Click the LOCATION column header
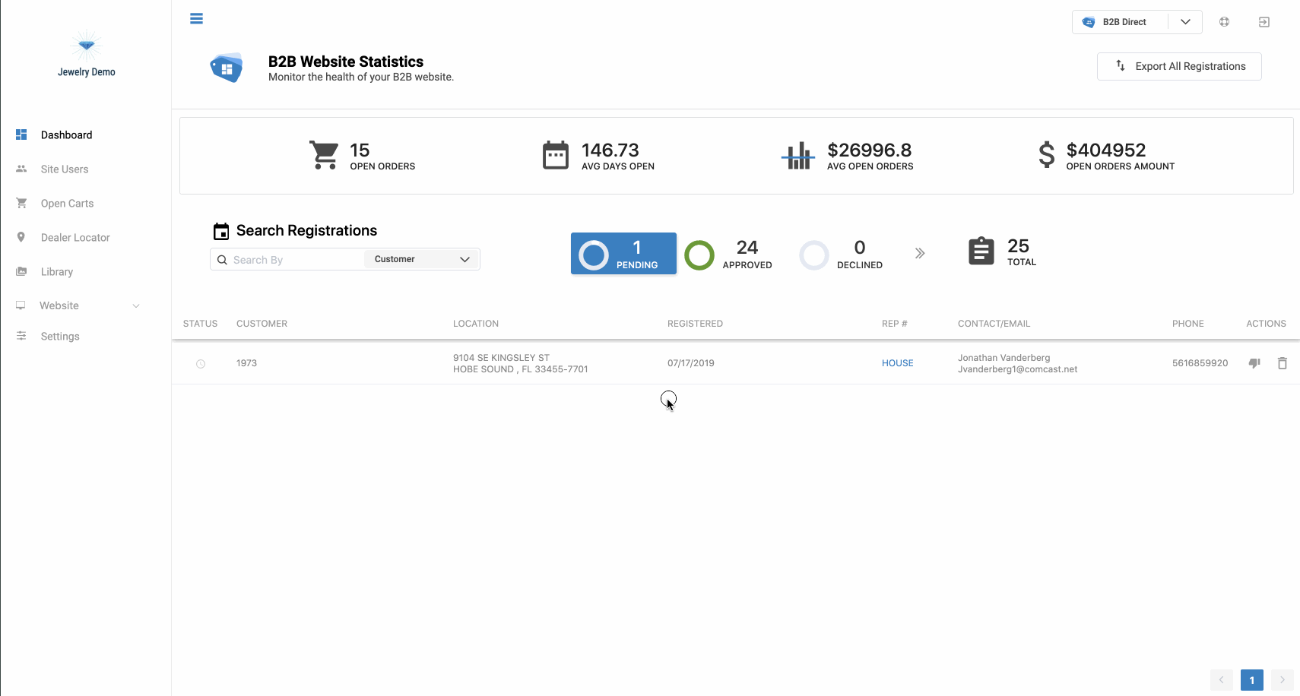Viewport: 1300px width, 696px height. pos(476,324)
